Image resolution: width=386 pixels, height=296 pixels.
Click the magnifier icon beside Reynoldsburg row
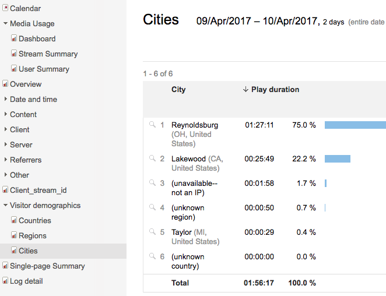(152, 125)
